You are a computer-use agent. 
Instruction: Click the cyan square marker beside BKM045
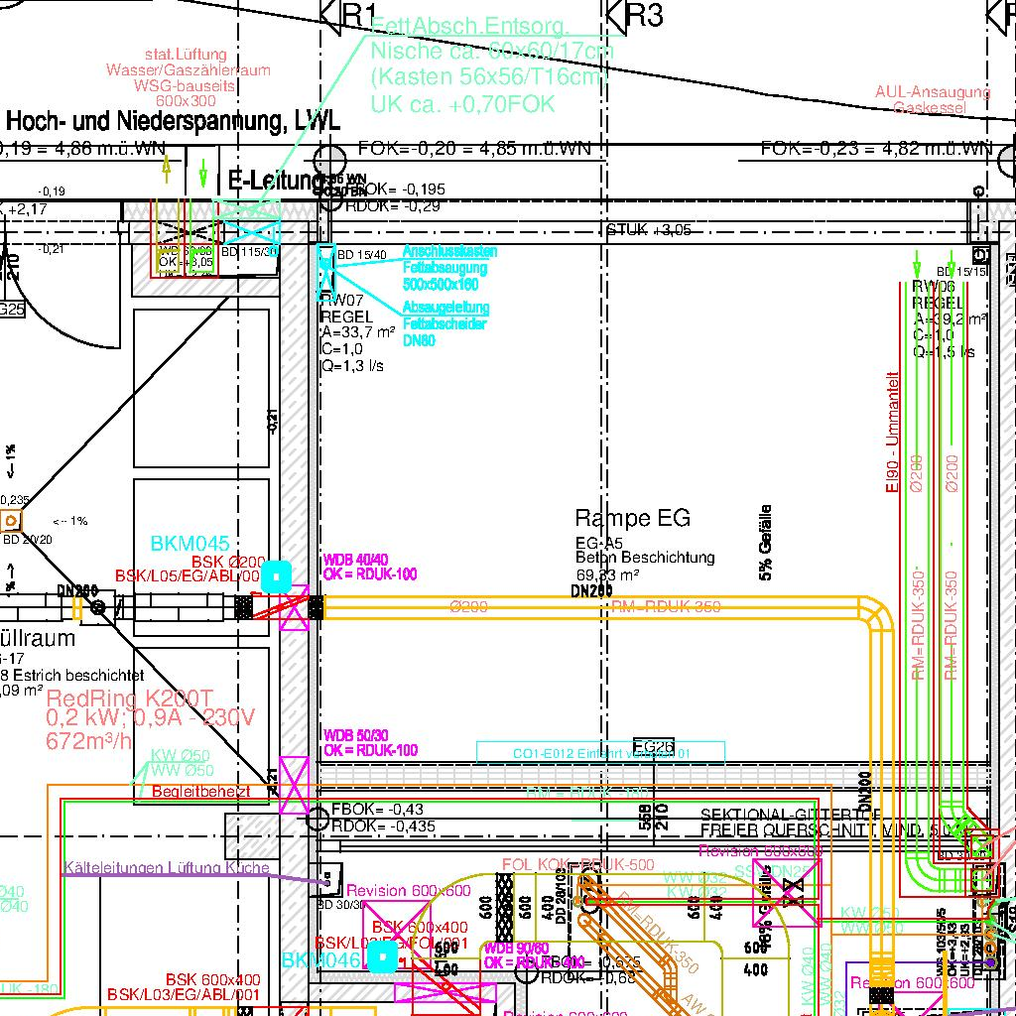[276, 576]
